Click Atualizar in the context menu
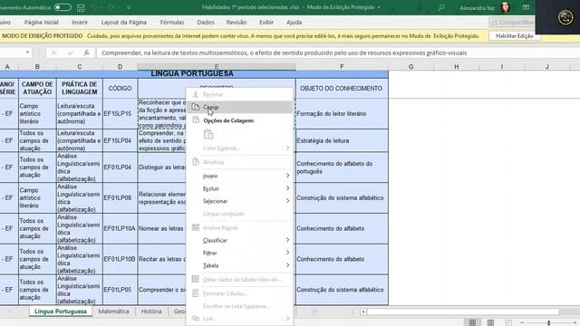Screen dimensions: 580x326 (x=239, y=162)
